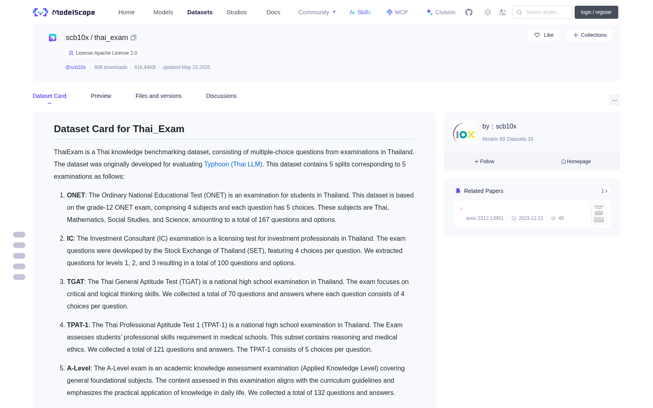Expand the Community dropdown menu
The height and width of the screenshot is (408, 653).
pos(317,12)
